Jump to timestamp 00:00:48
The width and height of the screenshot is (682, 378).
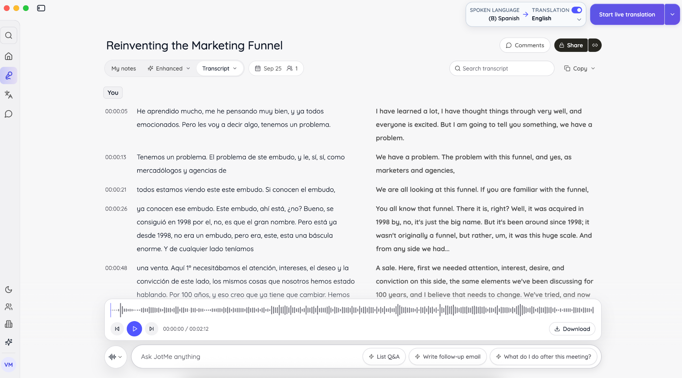[x=116, y=268]
